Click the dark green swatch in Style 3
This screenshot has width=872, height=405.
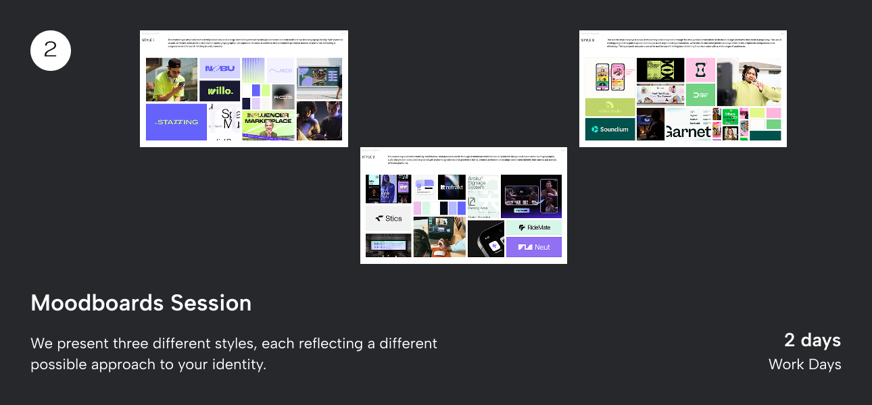tap(765, 135)
